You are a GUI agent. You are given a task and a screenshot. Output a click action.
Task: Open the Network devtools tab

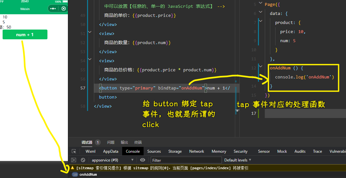pyautogui.click(x=197, y=151)
